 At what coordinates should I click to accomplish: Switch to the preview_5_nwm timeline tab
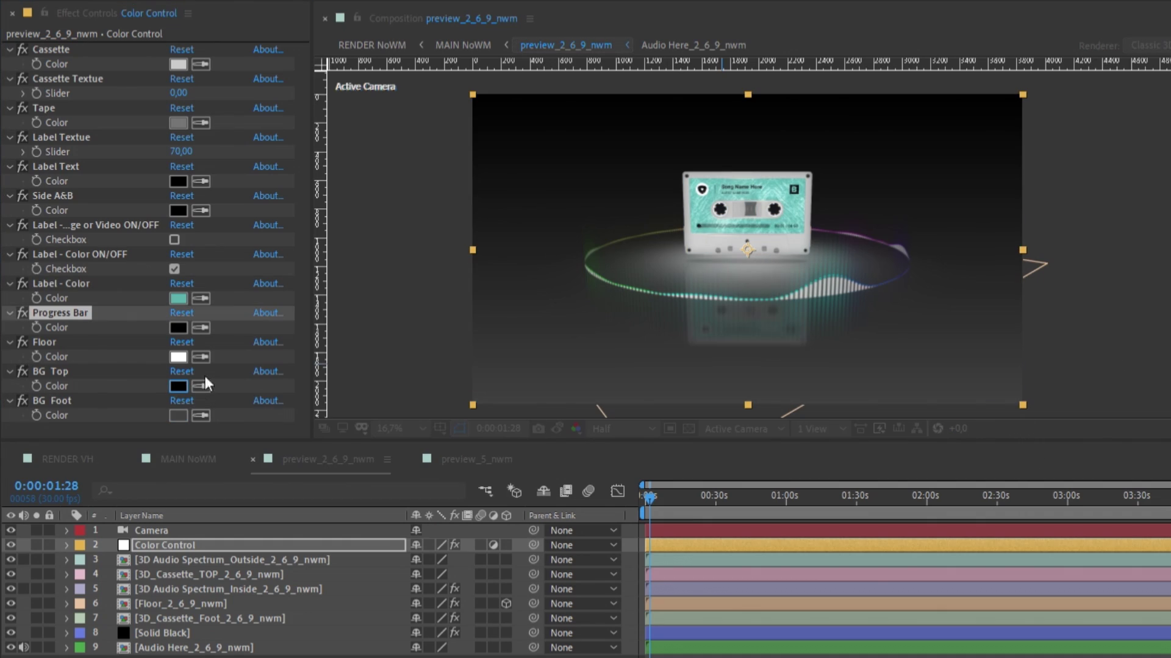click(476, 459)
